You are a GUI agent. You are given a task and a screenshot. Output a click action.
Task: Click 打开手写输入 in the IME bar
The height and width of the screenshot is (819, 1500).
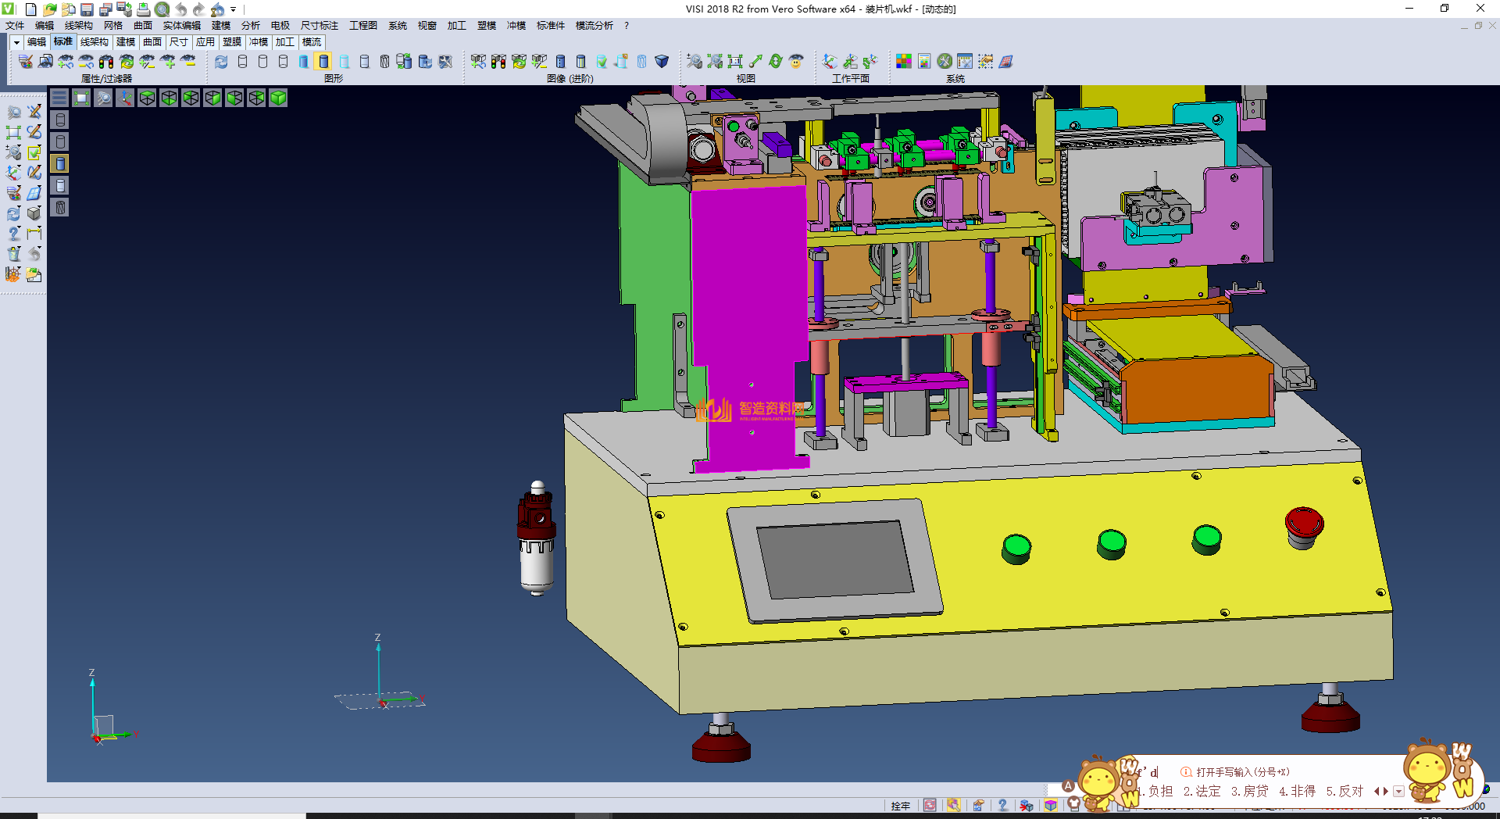pyautogui.click(x=1242, y=772)
